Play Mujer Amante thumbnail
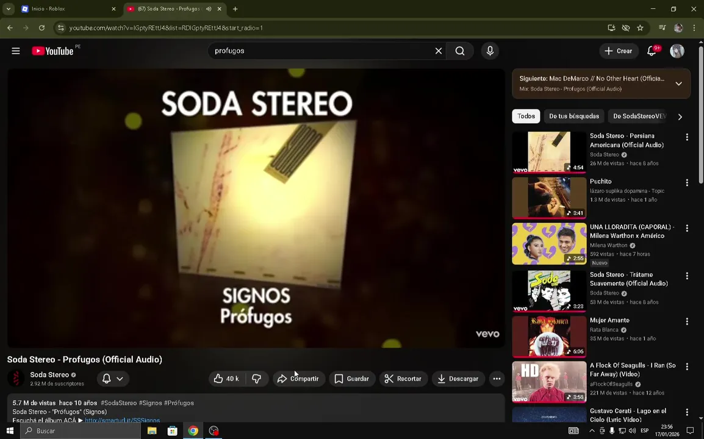 coord(549,337)
